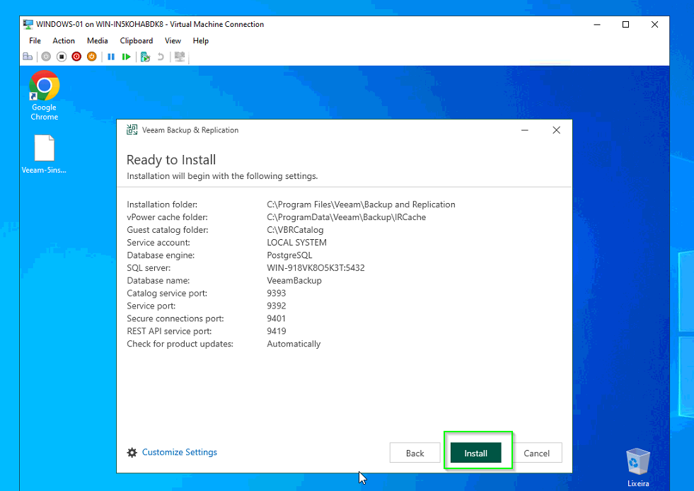Viewport: 694px width, 491px height.
Task: Turn off the VM with the stop icon
Action: [62, 57]
